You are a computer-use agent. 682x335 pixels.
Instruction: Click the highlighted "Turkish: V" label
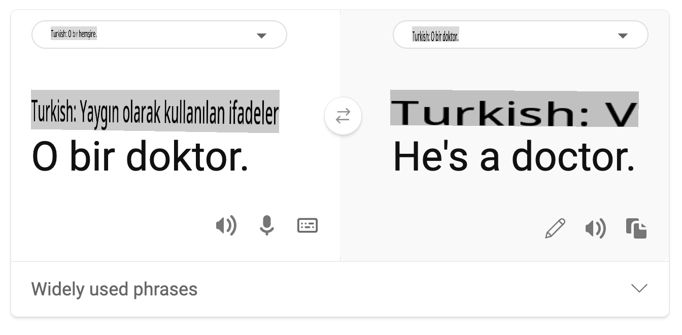[x=514, y=109]
